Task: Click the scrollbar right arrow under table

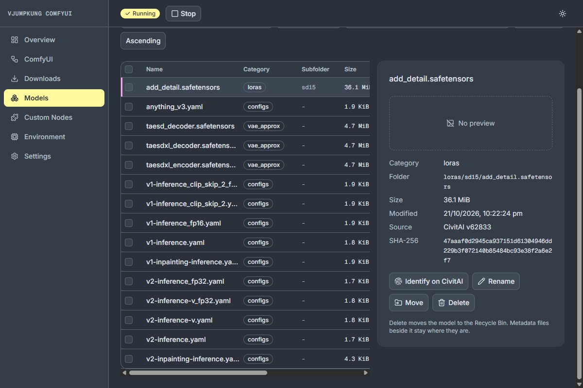Action: tap(366, 372)
